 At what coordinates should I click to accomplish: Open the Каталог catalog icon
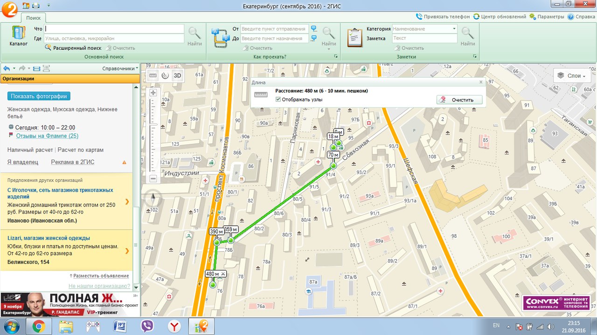pos(18,36)
